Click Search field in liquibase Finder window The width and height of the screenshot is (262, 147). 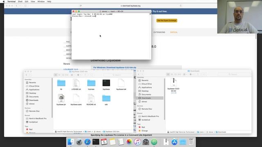(x=117, y=75)
